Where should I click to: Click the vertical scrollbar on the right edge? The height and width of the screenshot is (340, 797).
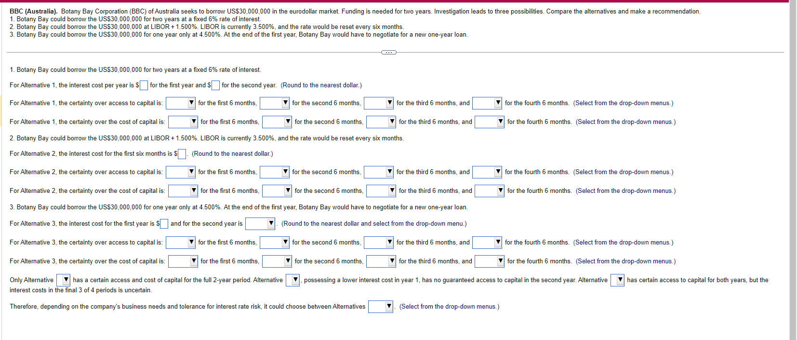click(x=793, y=170)
